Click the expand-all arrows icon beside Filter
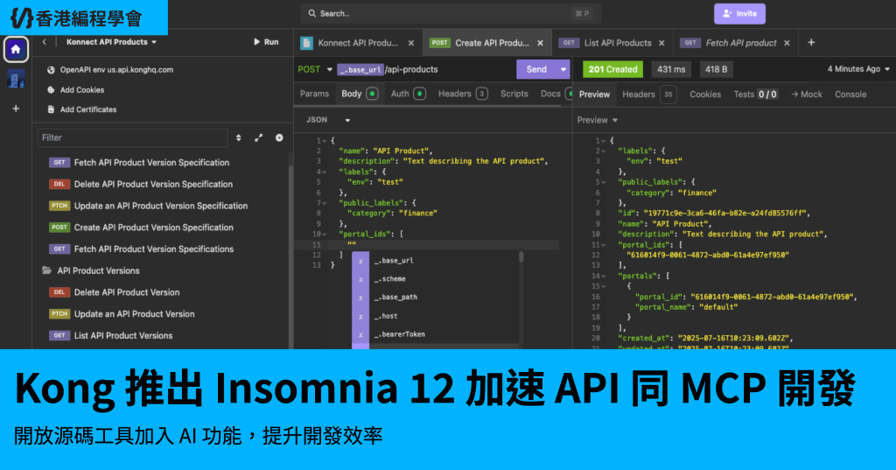The height and width of the screenshot is (470, 896). (x=259, y=137)
